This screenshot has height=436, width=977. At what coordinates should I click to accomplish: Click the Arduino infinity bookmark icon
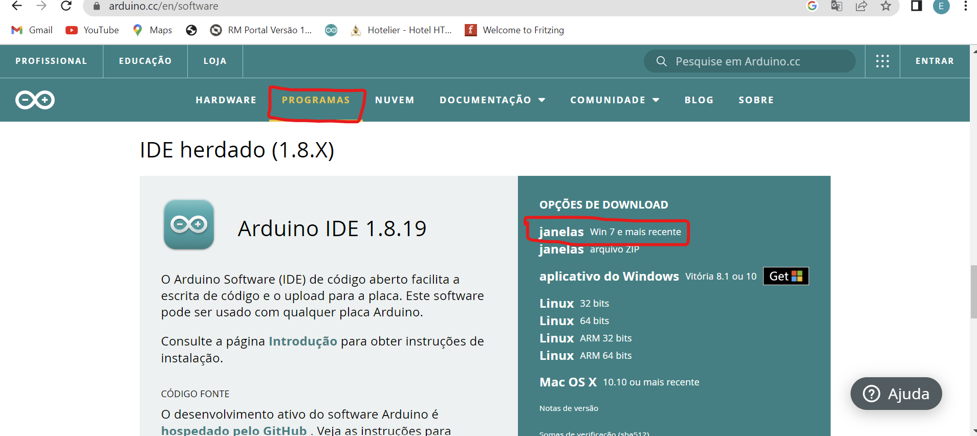pyautogui.click(x=331, y=30)
